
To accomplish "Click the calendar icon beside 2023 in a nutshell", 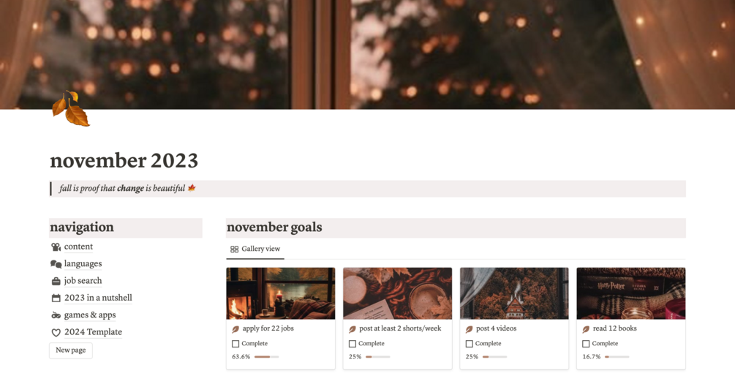I will [x=56, y=298].
